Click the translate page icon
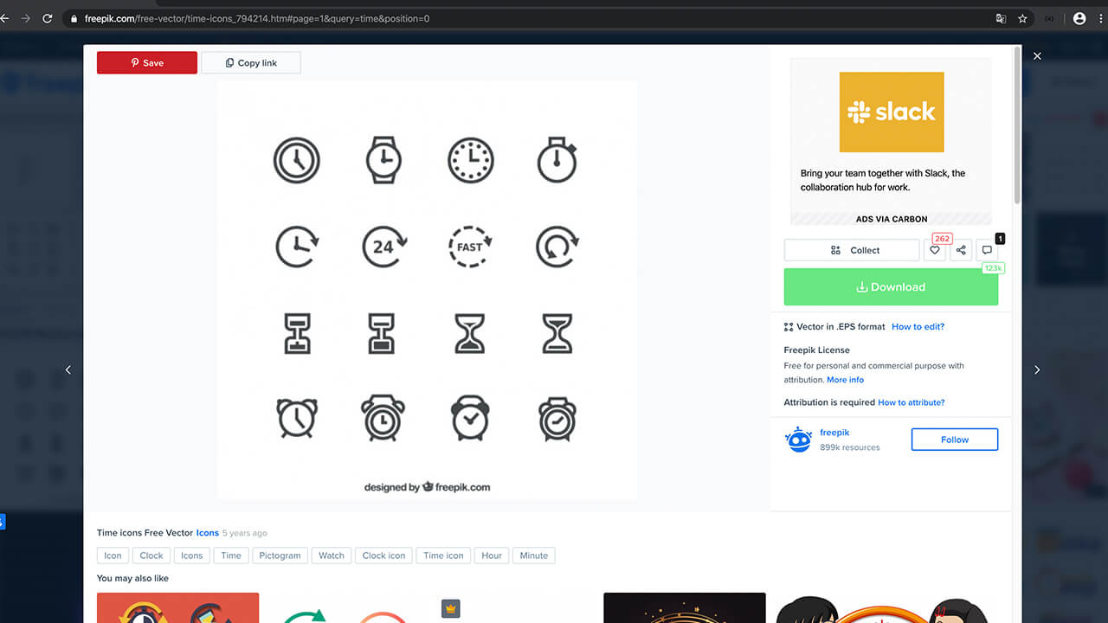 (1001, 18)
